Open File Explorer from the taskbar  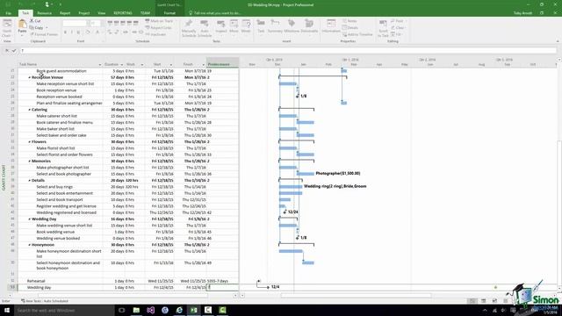click(x=136, y=310)
